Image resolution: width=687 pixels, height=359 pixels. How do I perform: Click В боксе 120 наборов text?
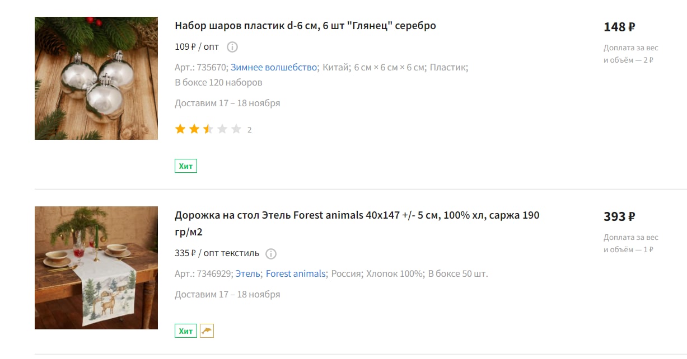pos(218,83)
